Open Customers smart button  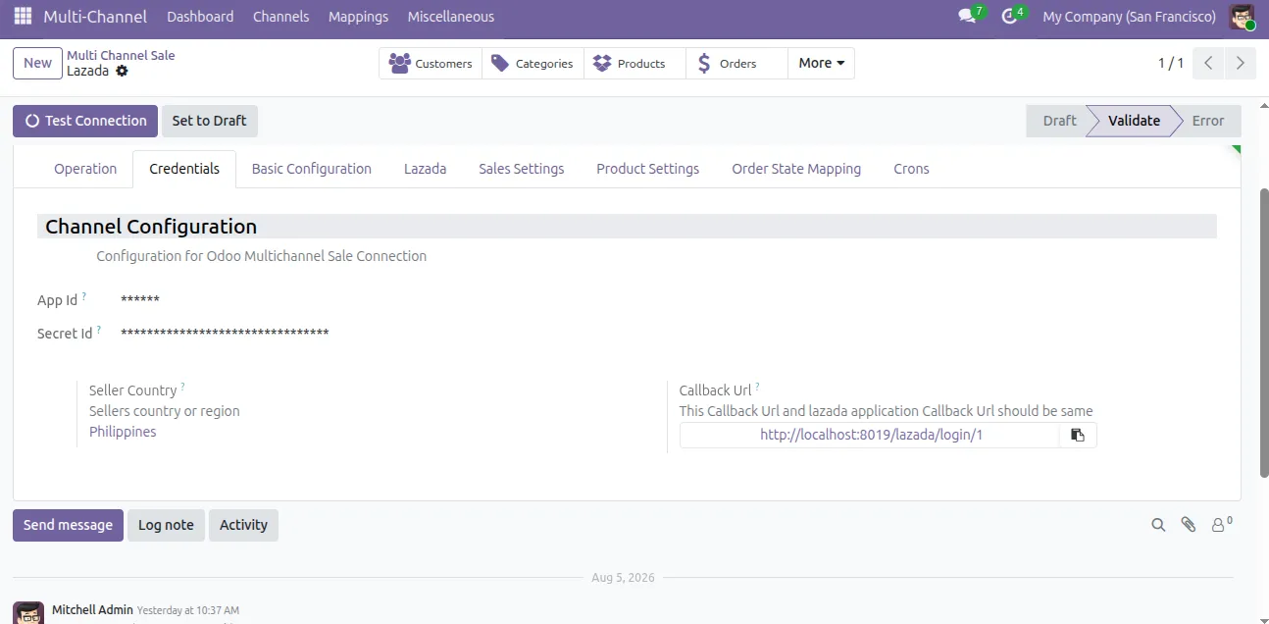coord(431,64)
